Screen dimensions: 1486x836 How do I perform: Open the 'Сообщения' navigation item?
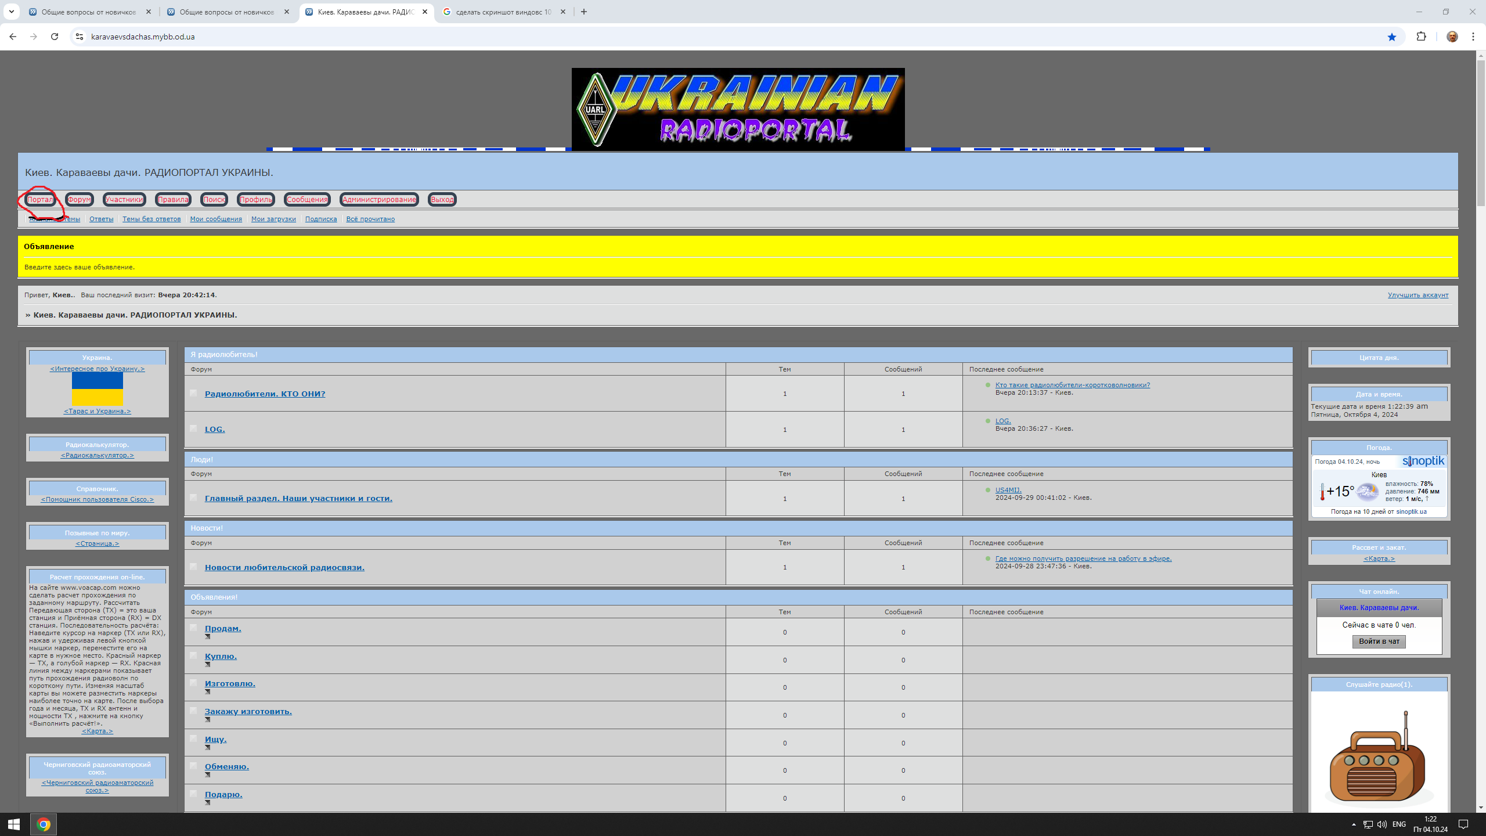(307, 200)
